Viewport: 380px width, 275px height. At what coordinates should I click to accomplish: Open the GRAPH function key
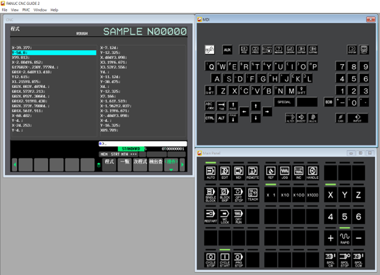click(x=290, y=49)
